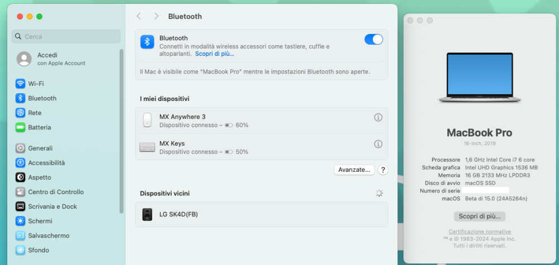Click the I miei dispositivi heading

tap(164, 99)
